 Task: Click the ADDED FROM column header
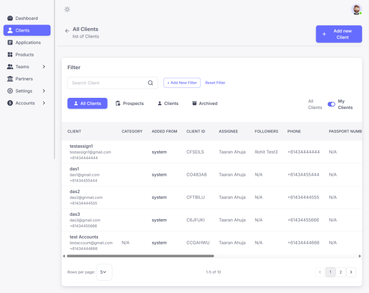click(164, 131)
